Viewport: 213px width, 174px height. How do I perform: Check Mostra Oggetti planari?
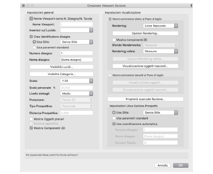click(x=31, y=119)
